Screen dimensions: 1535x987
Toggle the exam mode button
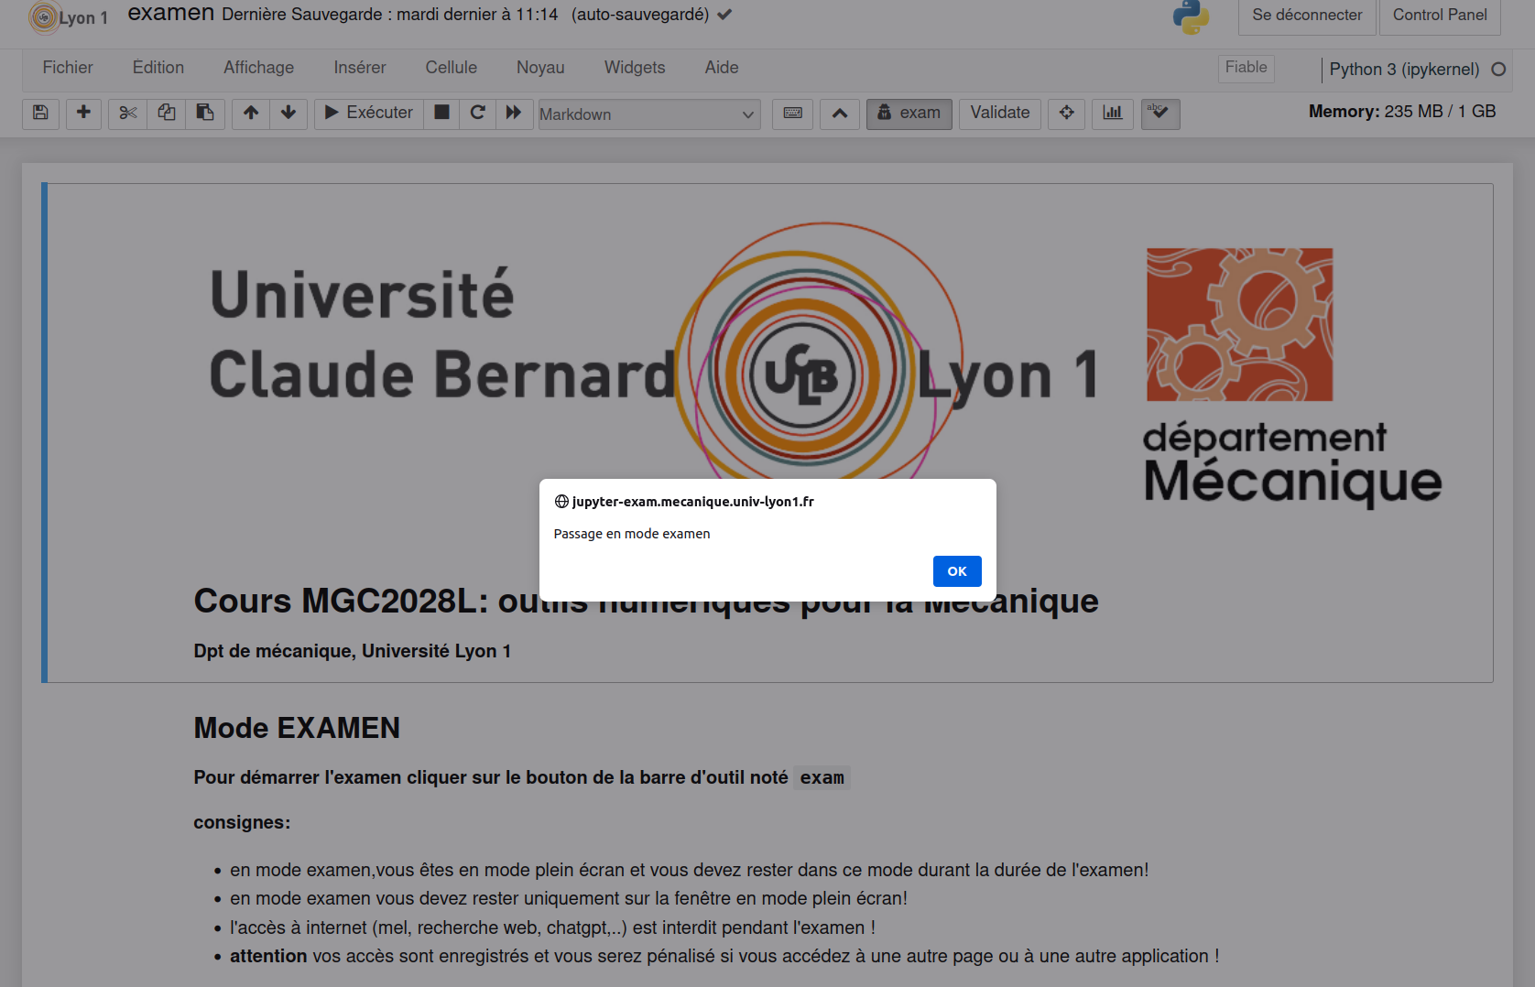(x=909, y=113)
